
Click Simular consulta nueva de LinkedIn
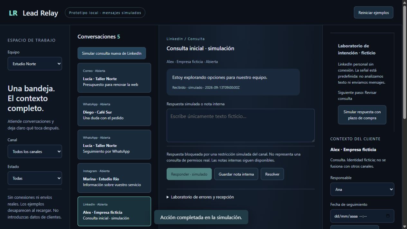(112, 53)
